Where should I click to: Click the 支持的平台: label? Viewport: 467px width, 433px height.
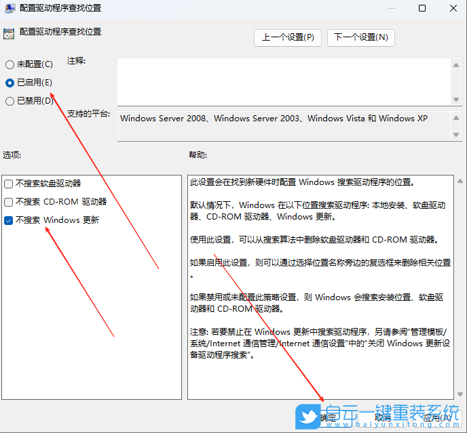[88, 114]
